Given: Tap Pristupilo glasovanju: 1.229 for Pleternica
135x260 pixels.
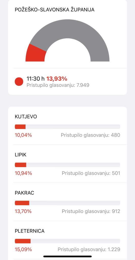Looking at the screenshot, I should 89,250.
